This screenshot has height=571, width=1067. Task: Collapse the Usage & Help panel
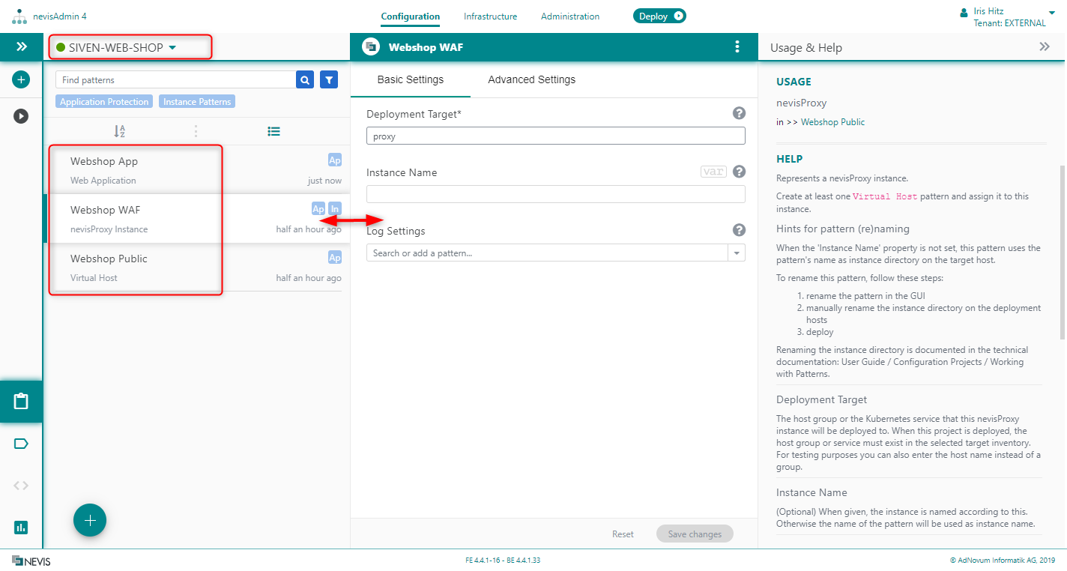point(1045,47)
